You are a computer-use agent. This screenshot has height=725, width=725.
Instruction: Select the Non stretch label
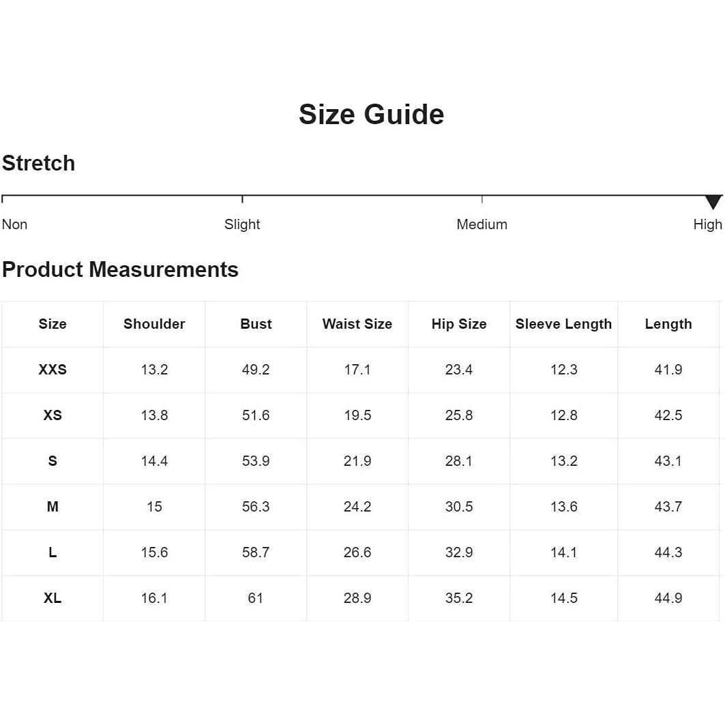(14, 224)
